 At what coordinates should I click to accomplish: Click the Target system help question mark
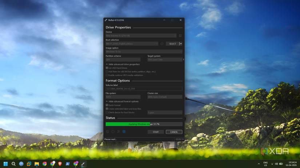click(x=183, y=60)
